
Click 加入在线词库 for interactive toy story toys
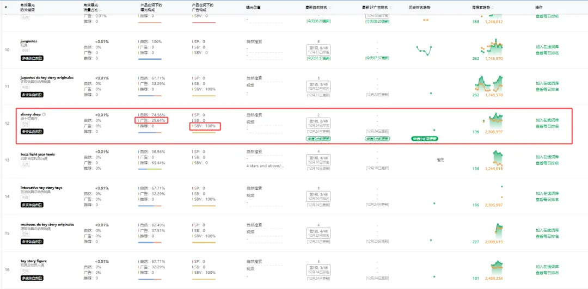coord(547,193)
